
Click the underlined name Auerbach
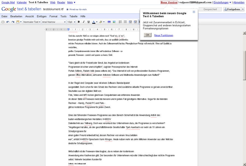pos(135,127)
